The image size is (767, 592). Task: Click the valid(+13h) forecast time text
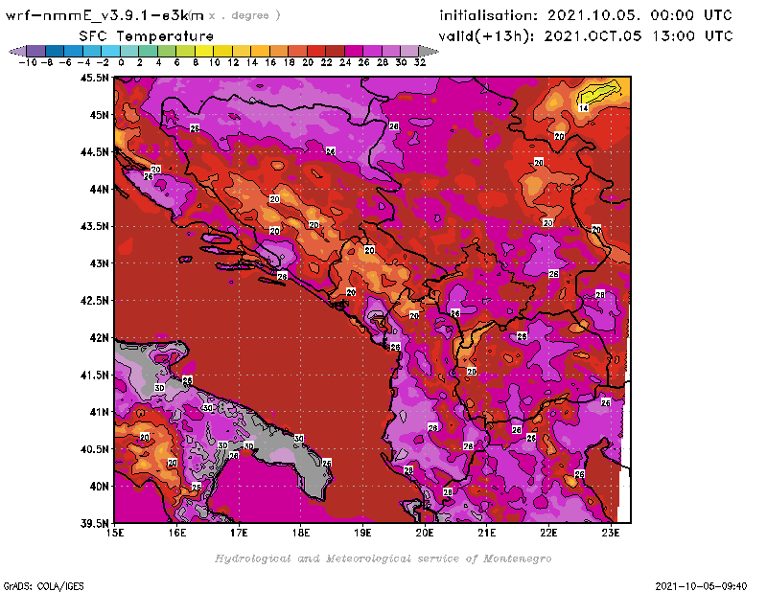[x=585, y=35]
